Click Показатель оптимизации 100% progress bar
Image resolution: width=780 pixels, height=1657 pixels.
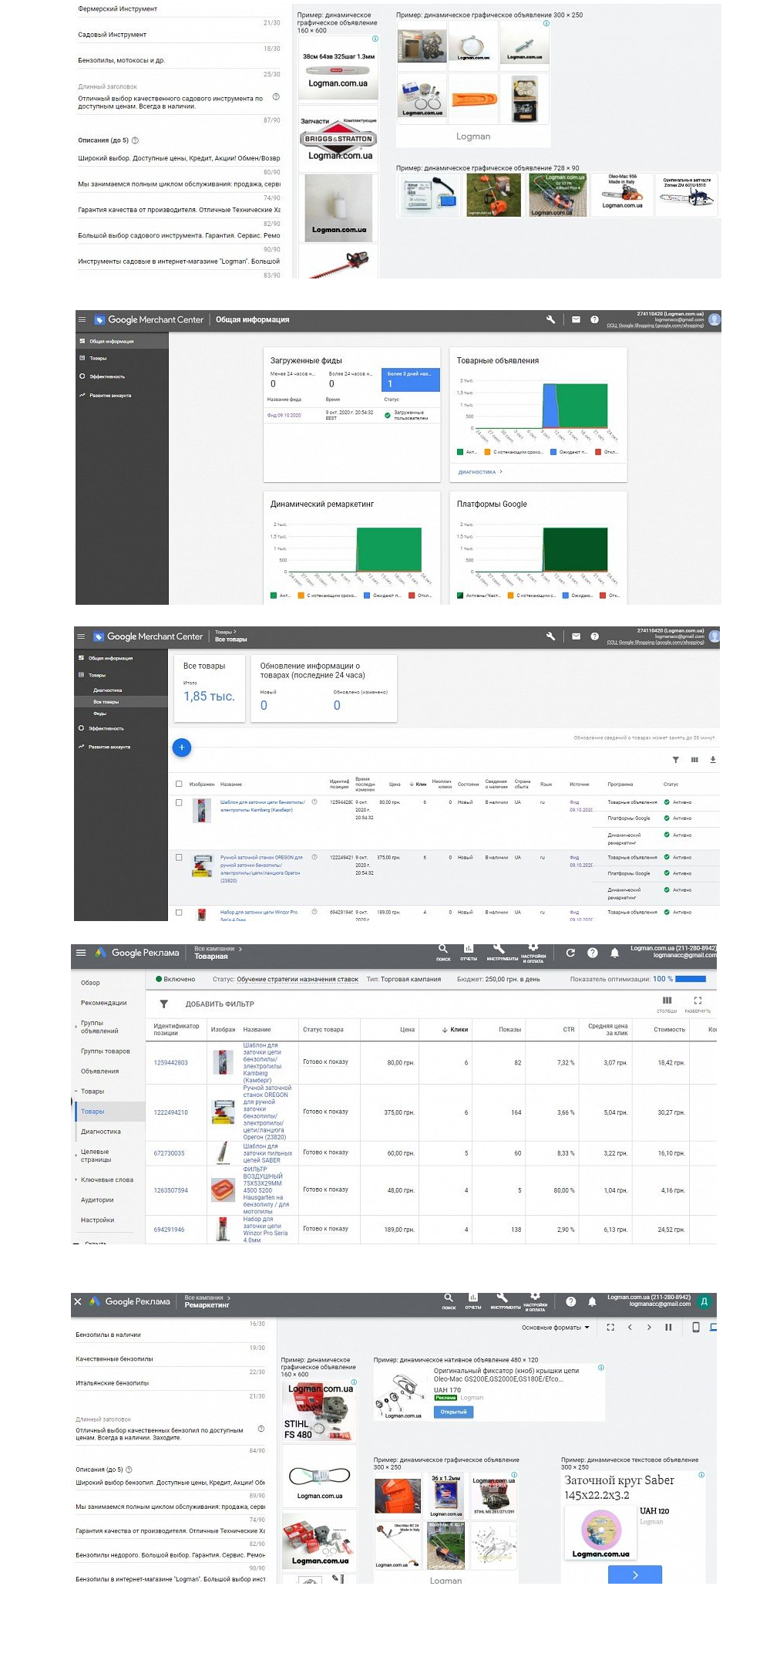pyautogui.click(x=691, y=979)
